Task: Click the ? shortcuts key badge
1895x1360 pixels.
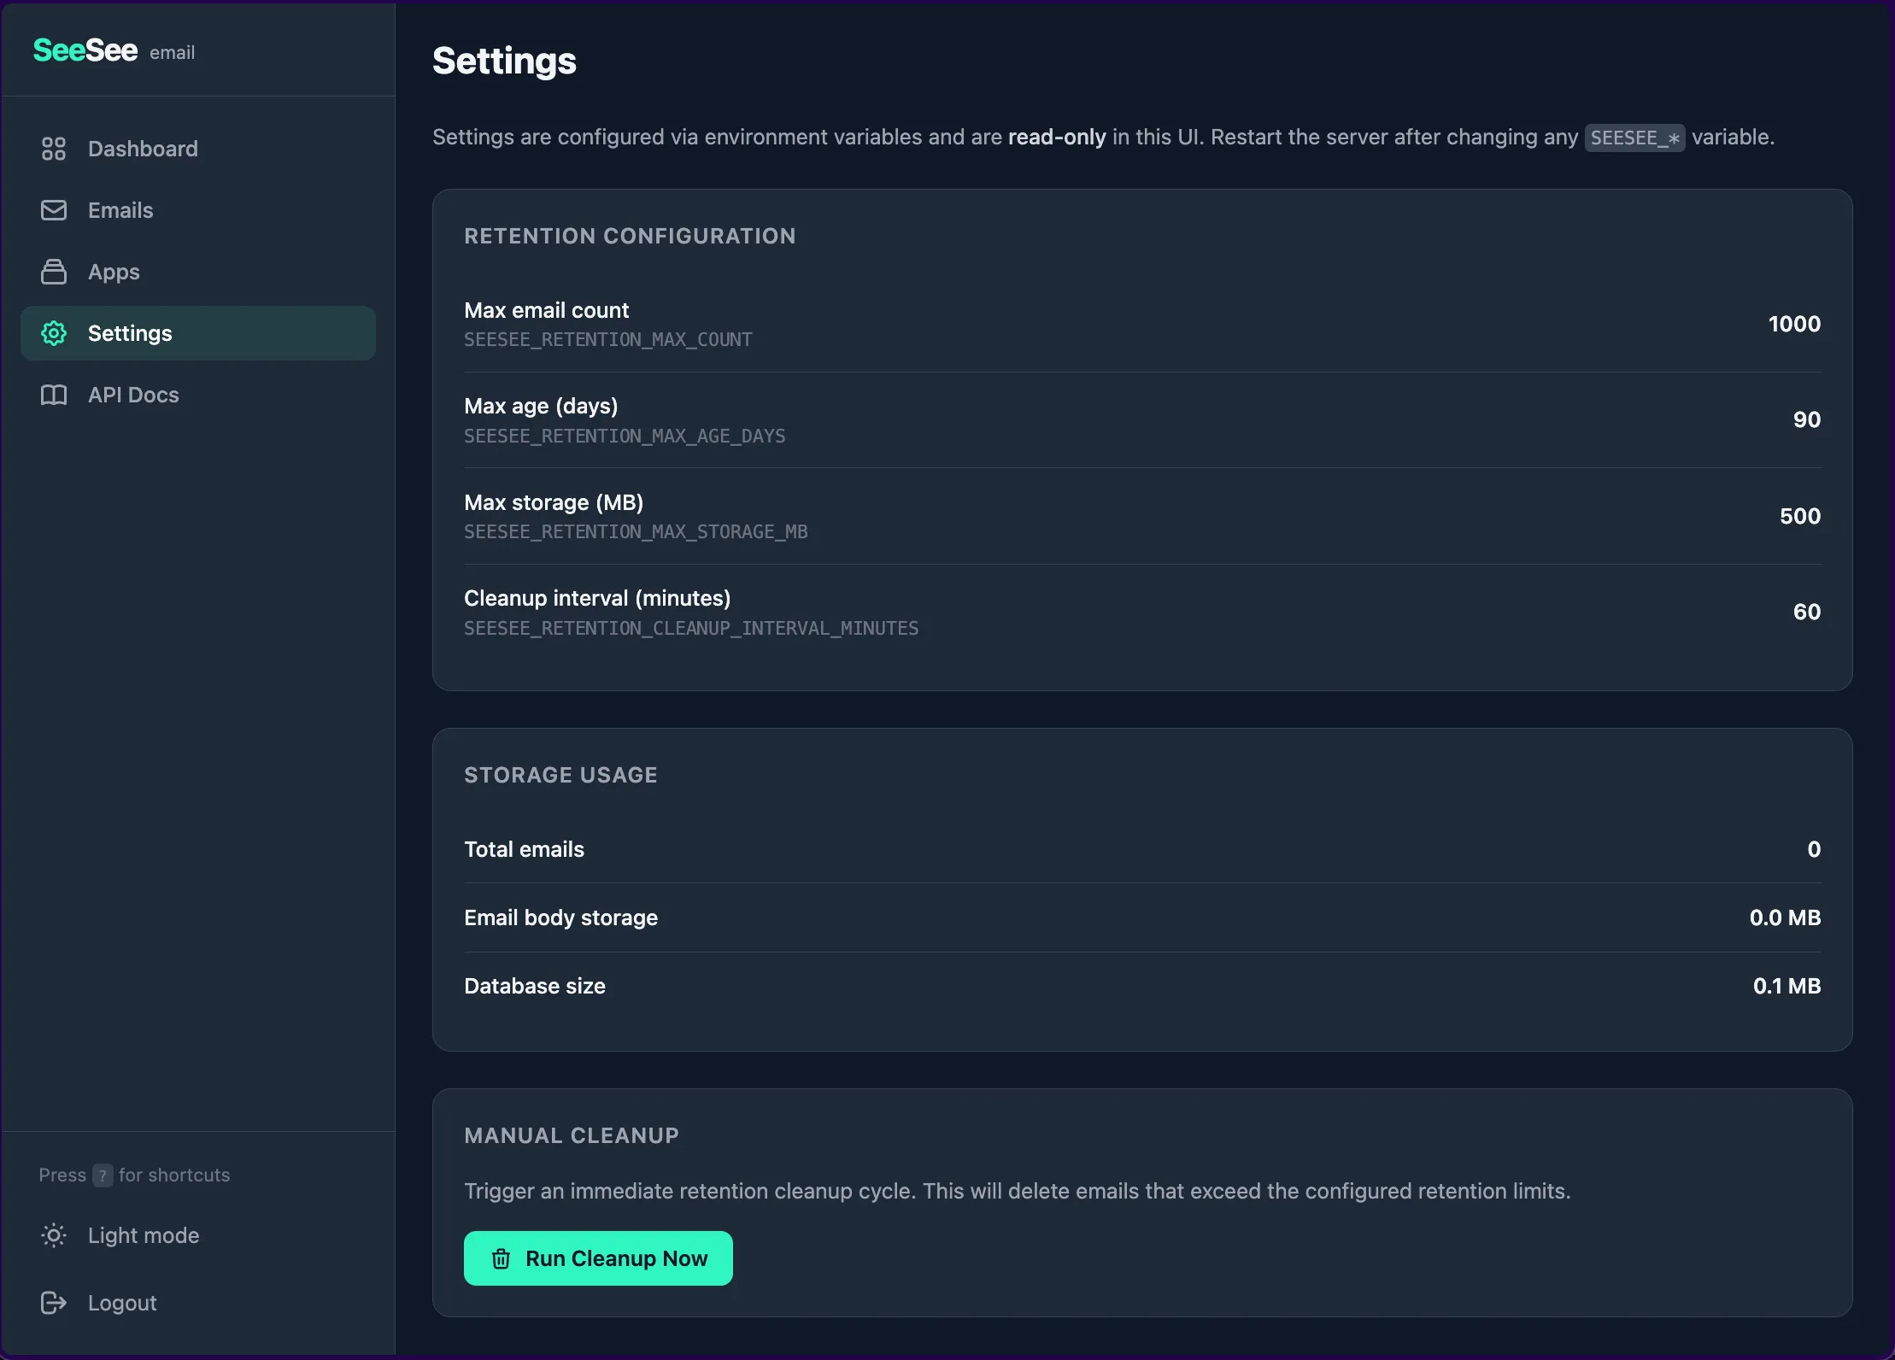Action: [103, 1175]
